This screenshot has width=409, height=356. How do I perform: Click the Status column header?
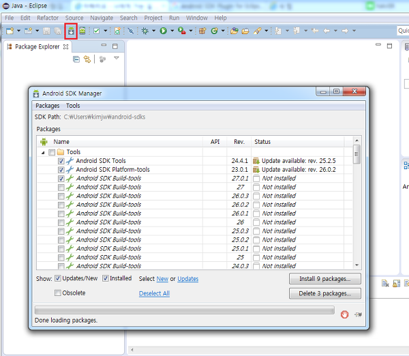tap(298, 142)
